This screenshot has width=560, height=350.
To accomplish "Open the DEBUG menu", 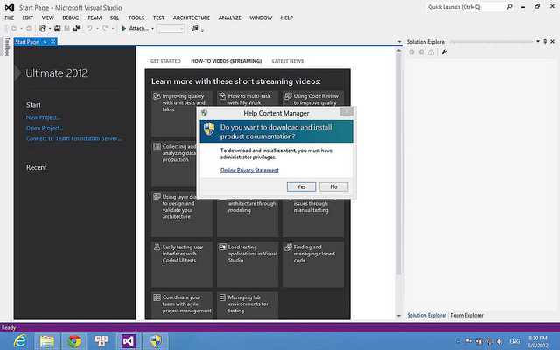I will [x=70, y=17].
